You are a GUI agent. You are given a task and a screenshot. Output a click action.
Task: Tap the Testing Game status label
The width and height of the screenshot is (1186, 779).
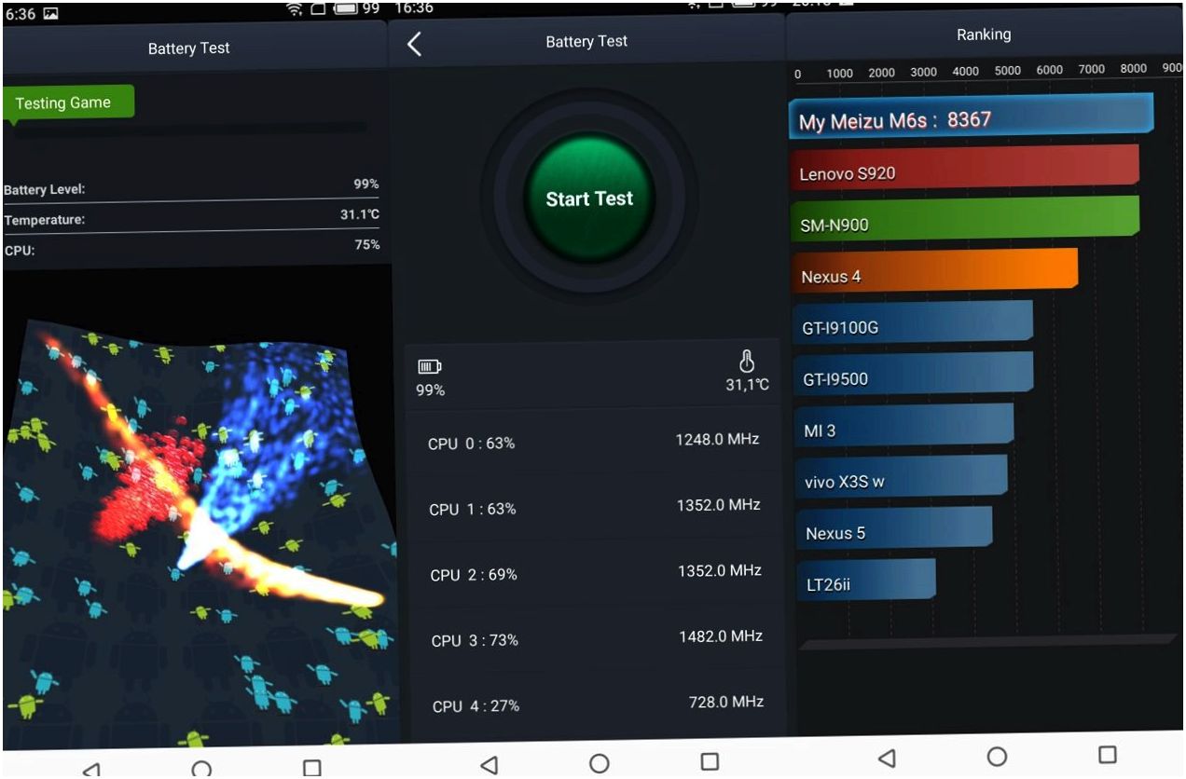[68, 103]
